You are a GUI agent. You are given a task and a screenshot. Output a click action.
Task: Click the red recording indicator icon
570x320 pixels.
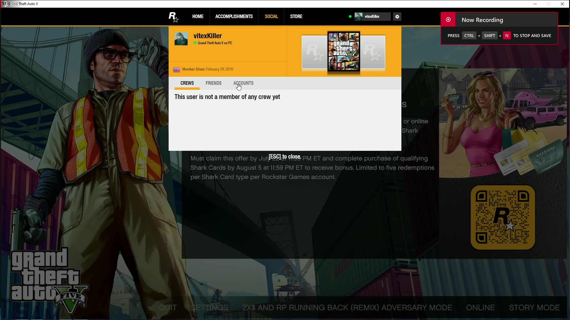(448, 20)
